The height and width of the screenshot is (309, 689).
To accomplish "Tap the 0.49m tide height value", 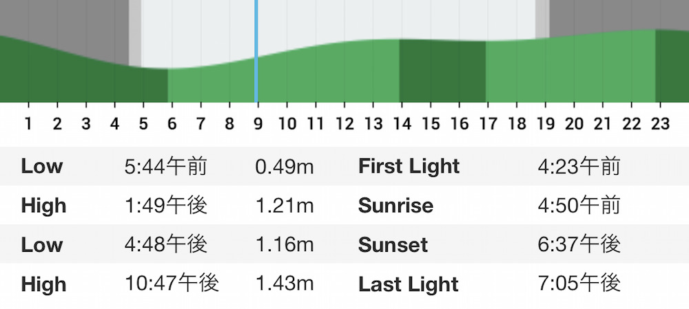I will tap(285, 167).
